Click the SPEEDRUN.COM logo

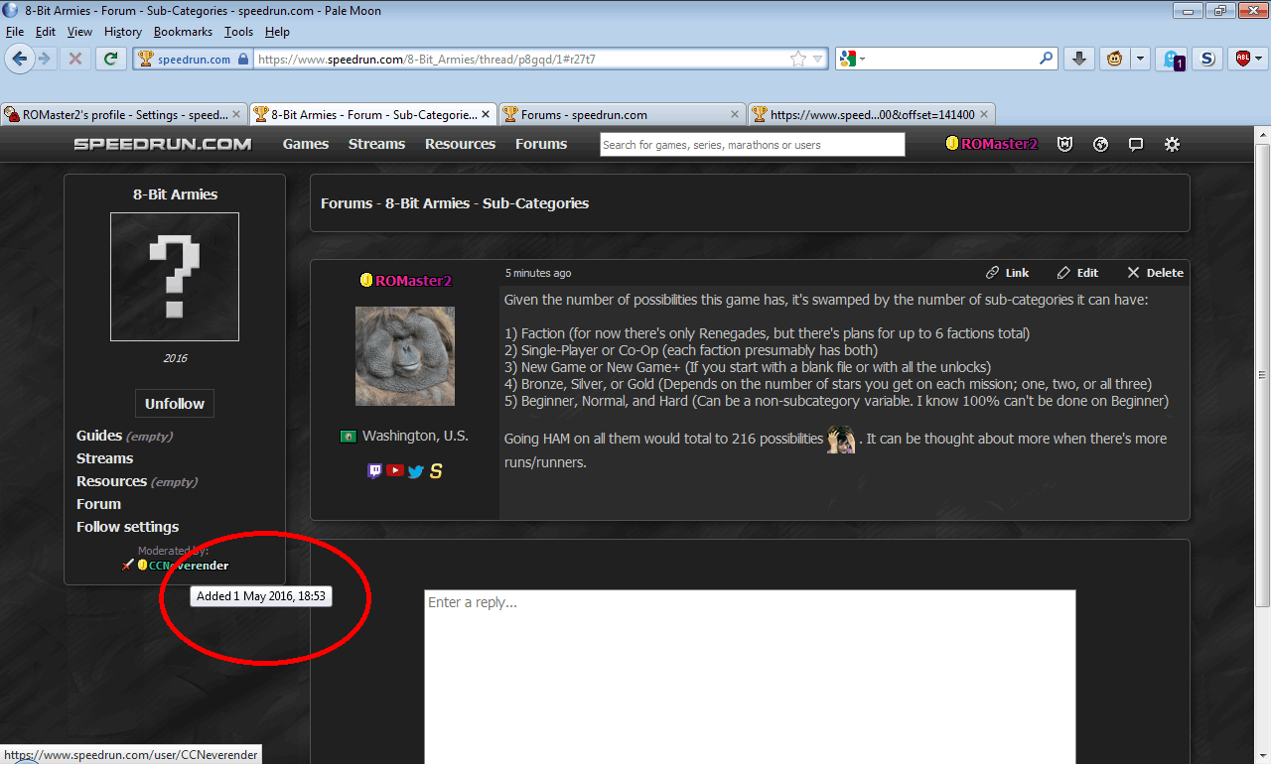pyautogui.click(x=163, y=144)
